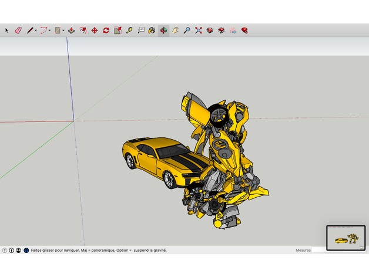Open the 3D Warehouse icon
The width and height of the screenshot is (369, 277).
pos(210,31)
